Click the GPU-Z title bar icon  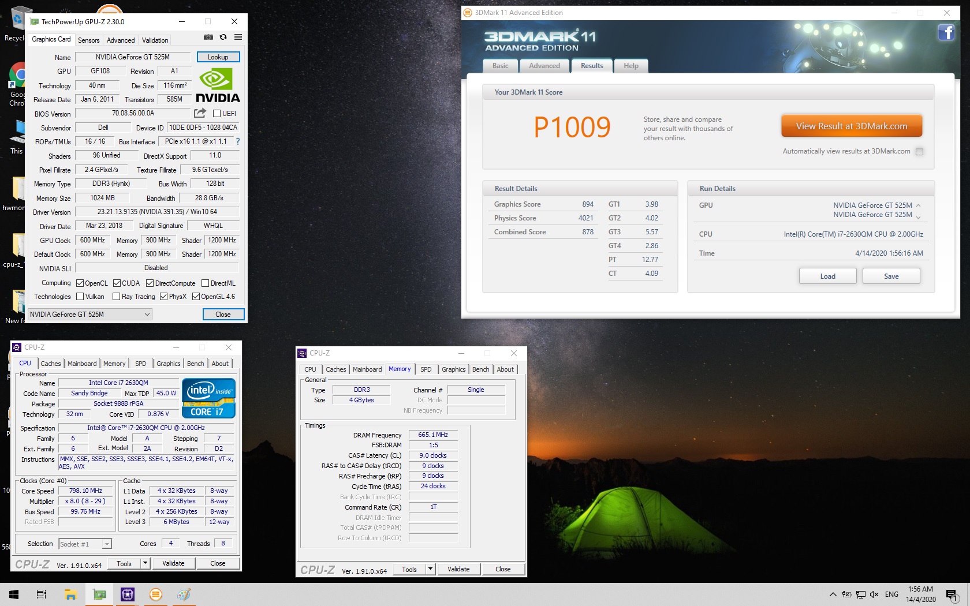click(35, 21)
